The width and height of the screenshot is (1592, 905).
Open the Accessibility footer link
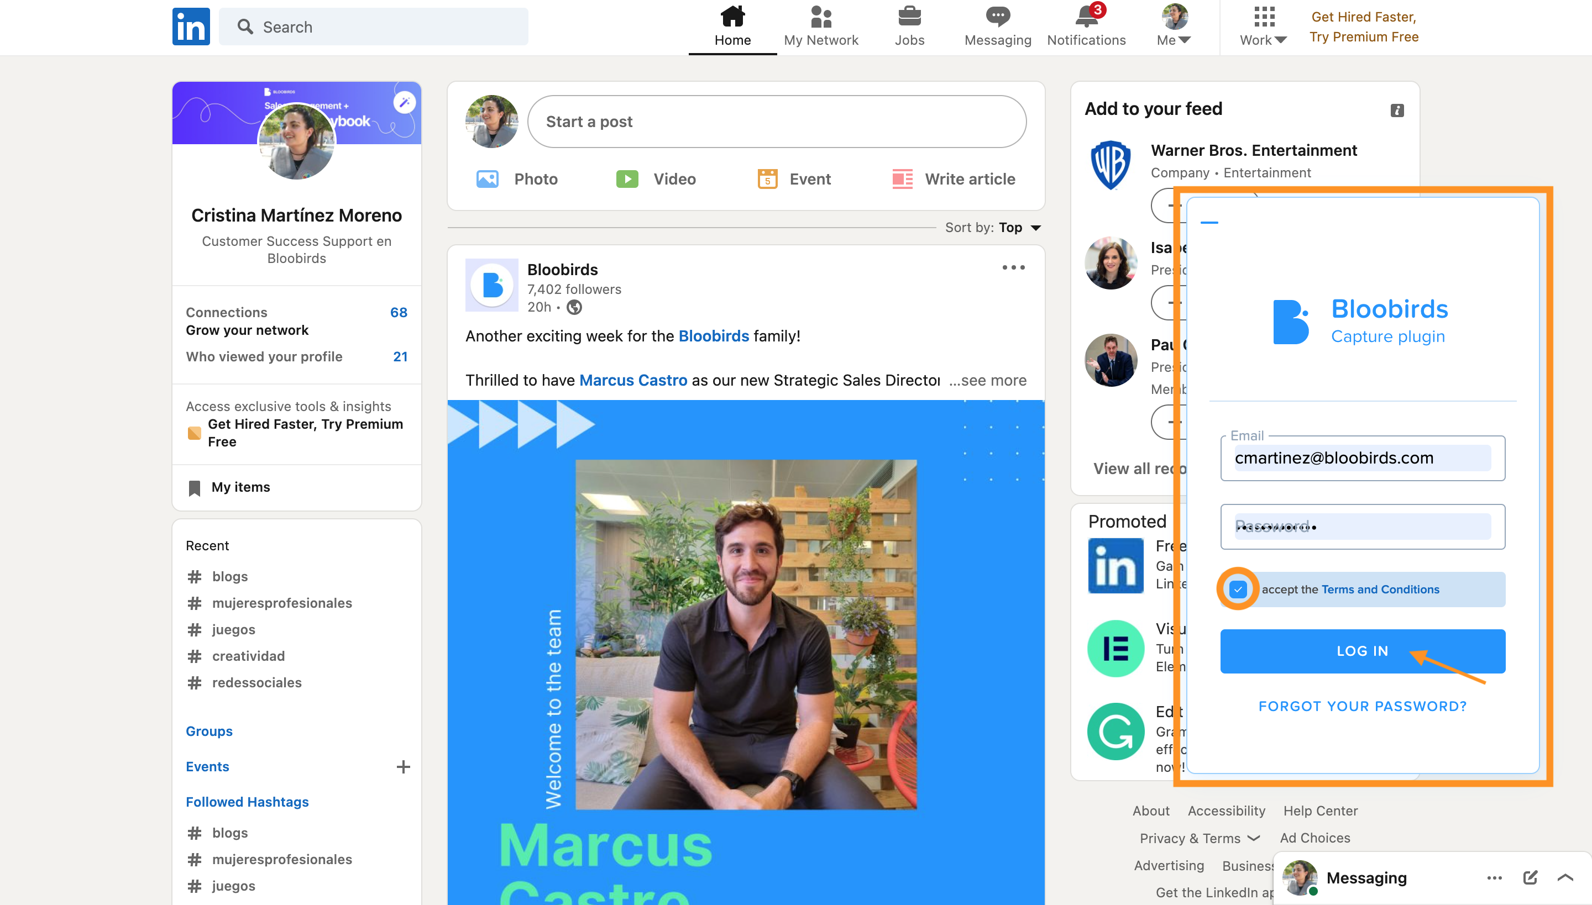click(x=1226, y=811)
